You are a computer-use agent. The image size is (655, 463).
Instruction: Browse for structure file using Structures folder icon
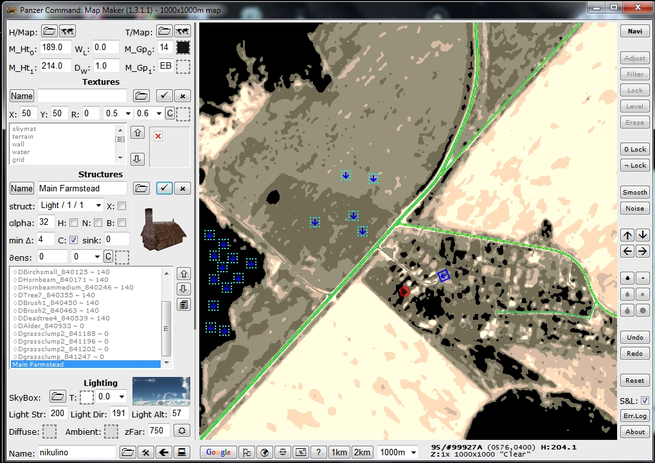click(141, 188)
